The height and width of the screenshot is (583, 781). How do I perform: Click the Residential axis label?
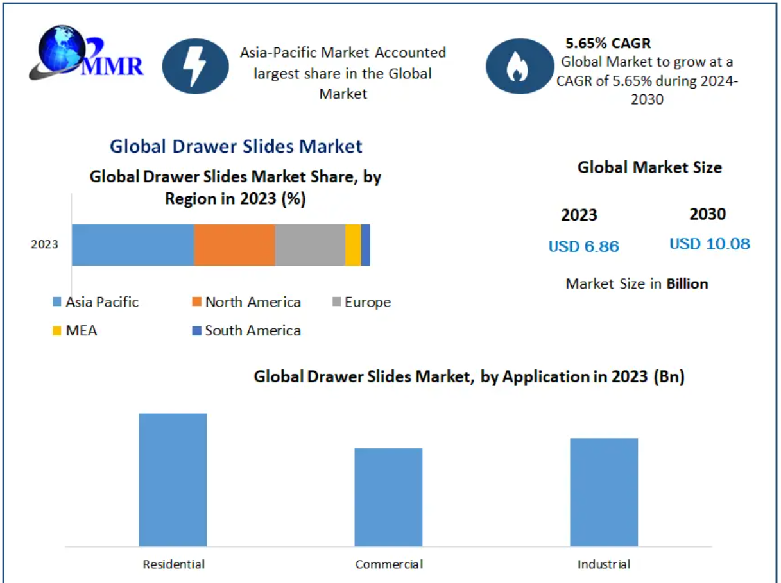click(173, 564)
